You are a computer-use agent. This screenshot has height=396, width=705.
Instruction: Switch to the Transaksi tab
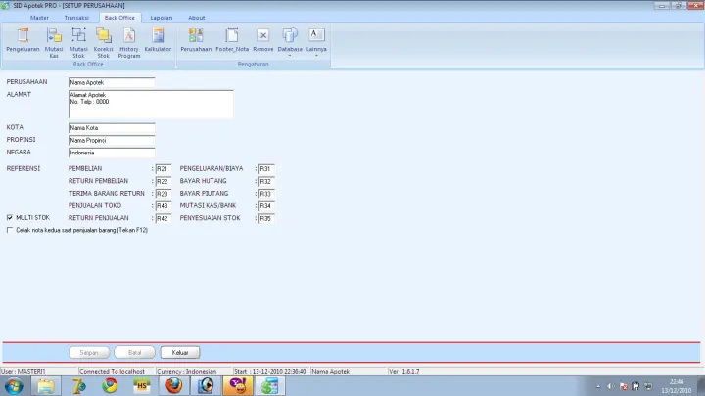[x=76, y=18]
